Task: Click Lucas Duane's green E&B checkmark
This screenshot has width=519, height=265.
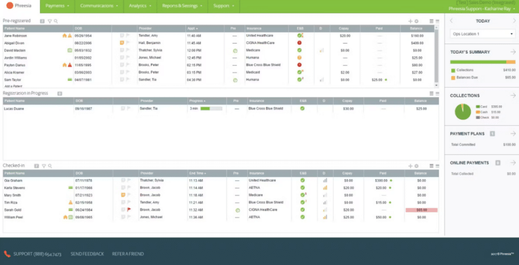Action: pyautogui.click(x=302, y=108)
